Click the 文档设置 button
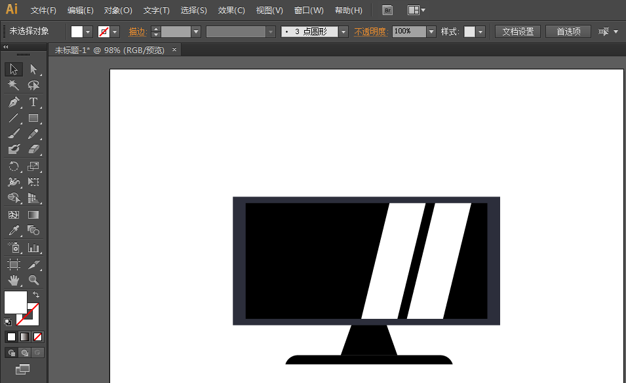 click(x=517, y=31)
